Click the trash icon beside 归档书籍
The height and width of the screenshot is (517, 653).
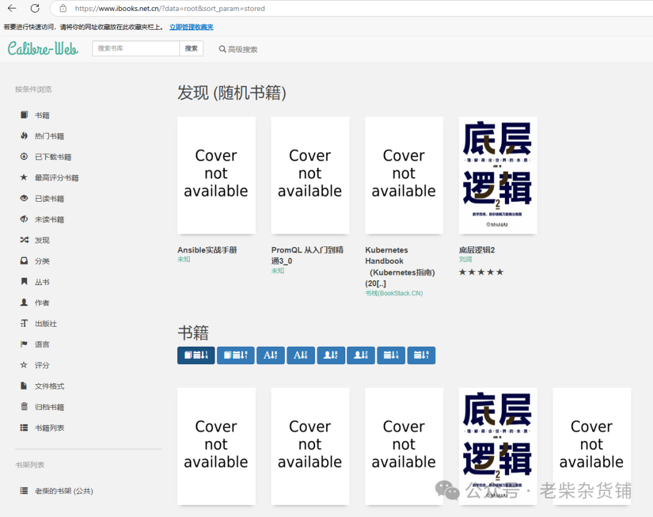24,406
